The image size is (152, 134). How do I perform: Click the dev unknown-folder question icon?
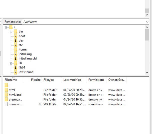15,40
